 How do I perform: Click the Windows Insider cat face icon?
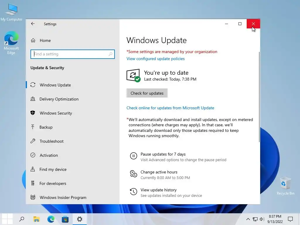pyautogui.click(x=33, y=197)
